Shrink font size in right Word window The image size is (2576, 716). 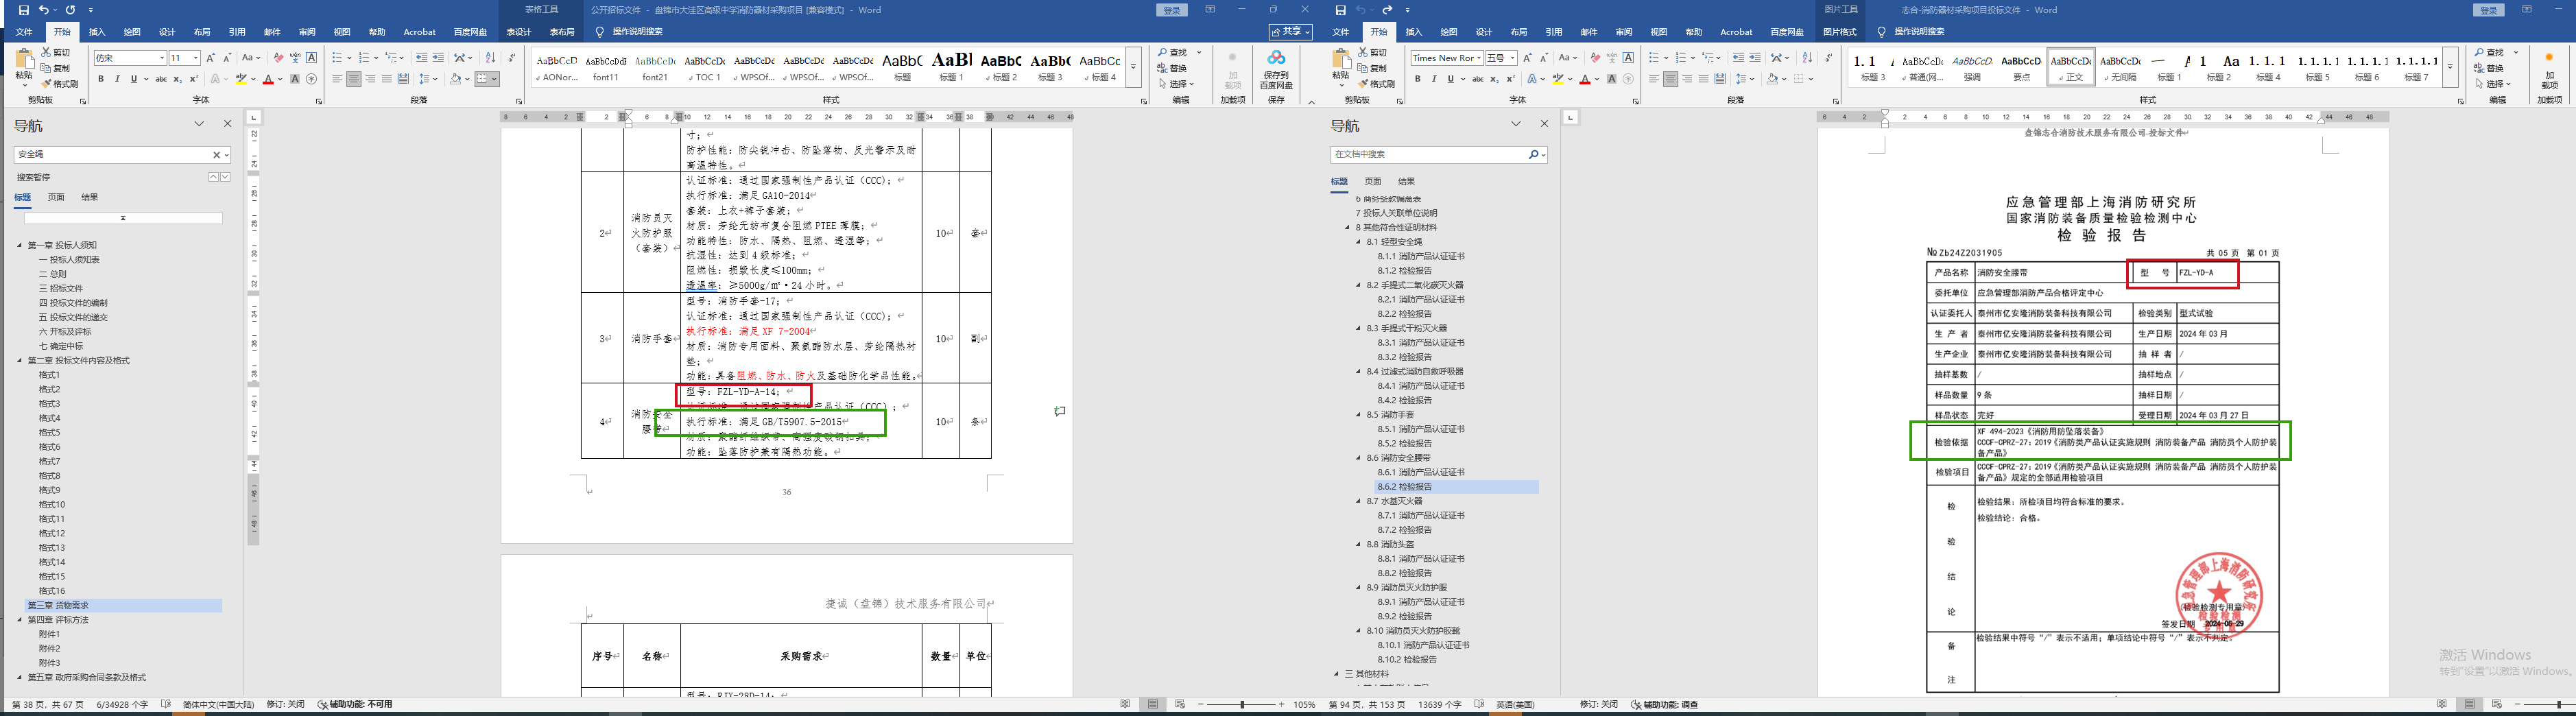pyautogui.click(x=1545, y=58)
